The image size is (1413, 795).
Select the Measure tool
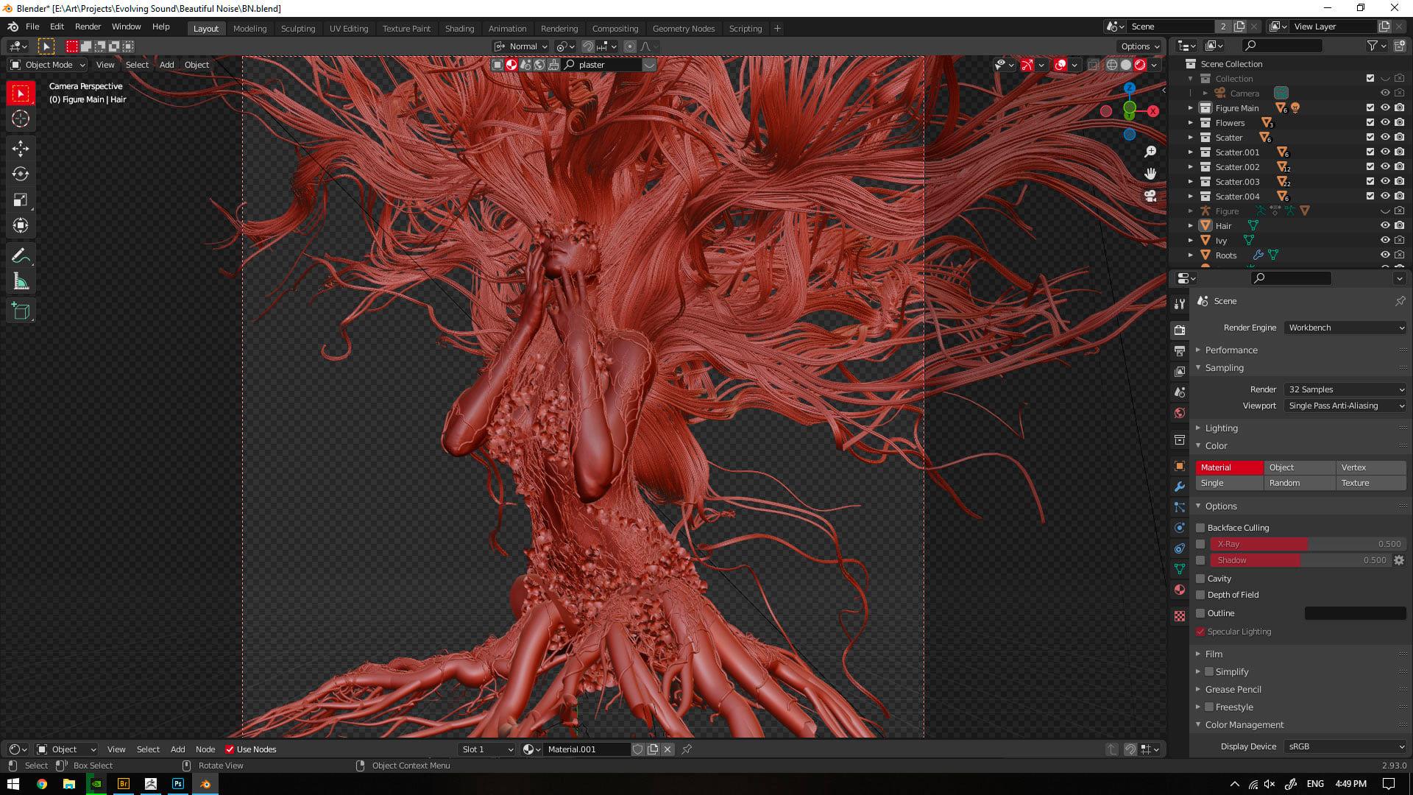[21, 282]
